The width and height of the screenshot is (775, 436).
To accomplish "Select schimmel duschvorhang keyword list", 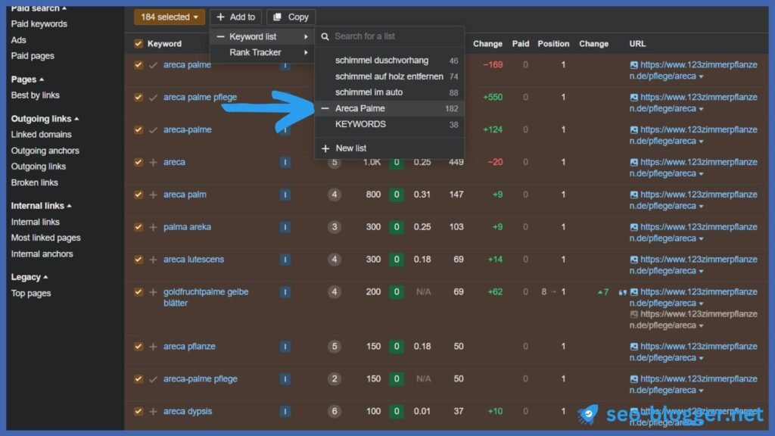I will (x=390, y=61).
